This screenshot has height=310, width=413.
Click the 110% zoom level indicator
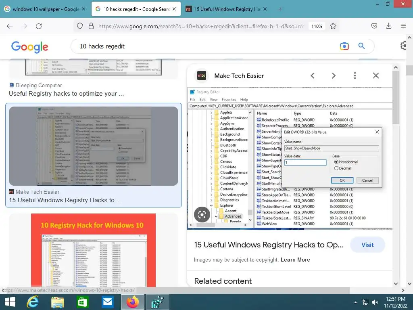pyautogui.click(x=317, y=26)
